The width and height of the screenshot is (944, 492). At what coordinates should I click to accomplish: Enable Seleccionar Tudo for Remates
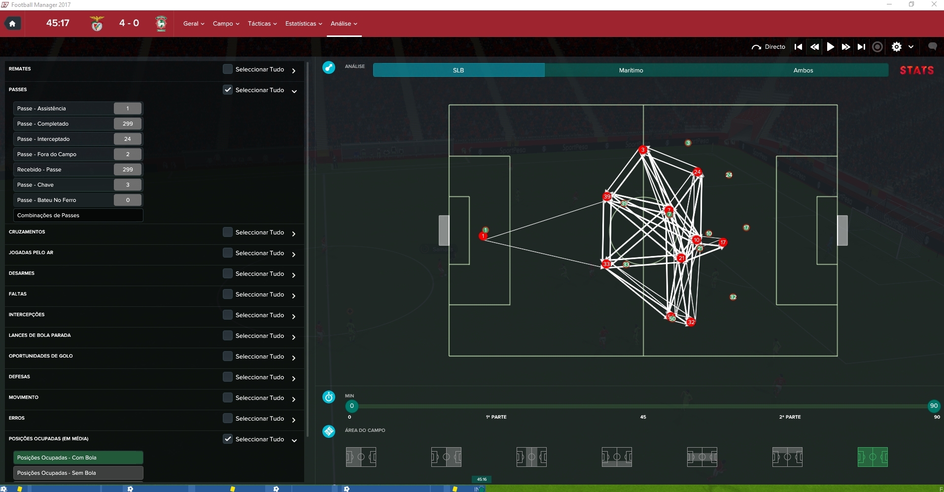(228, 69)
